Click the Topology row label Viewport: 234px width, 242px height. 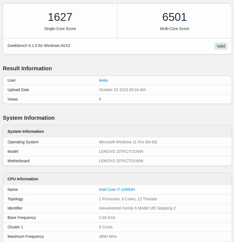(15, 199)
